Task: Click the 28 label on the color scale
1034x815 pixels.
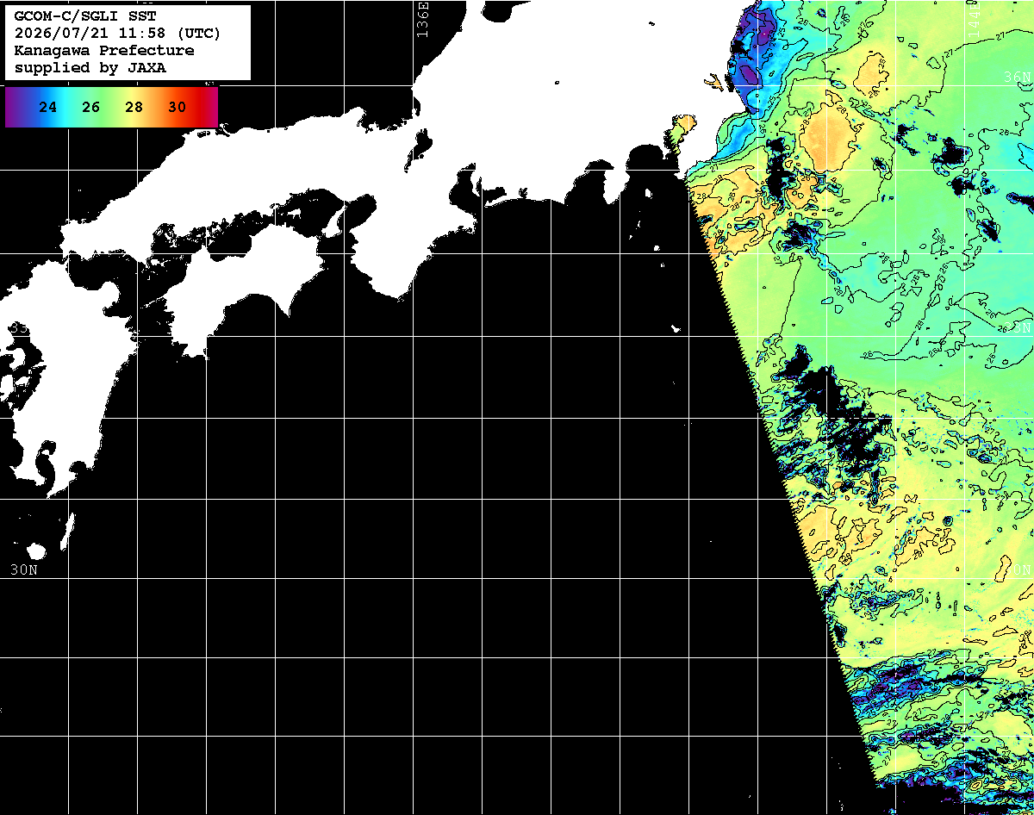Action: coord(134,108)
